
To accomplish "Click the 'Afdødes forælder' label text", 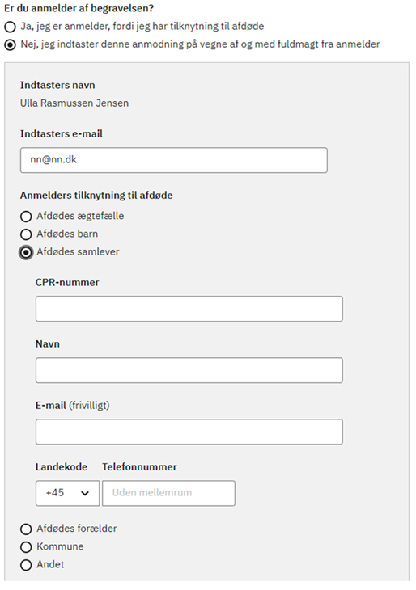I will 77,529.
